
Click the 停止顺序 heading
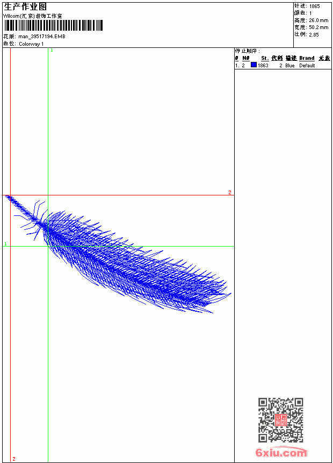(x=248, y=51)
